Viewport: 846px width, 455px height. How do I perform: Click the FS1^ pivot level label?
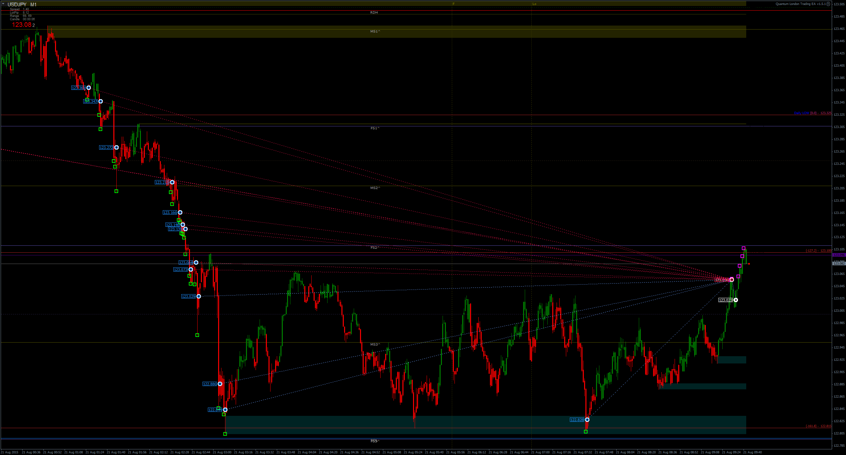click(x=375, y=128)
